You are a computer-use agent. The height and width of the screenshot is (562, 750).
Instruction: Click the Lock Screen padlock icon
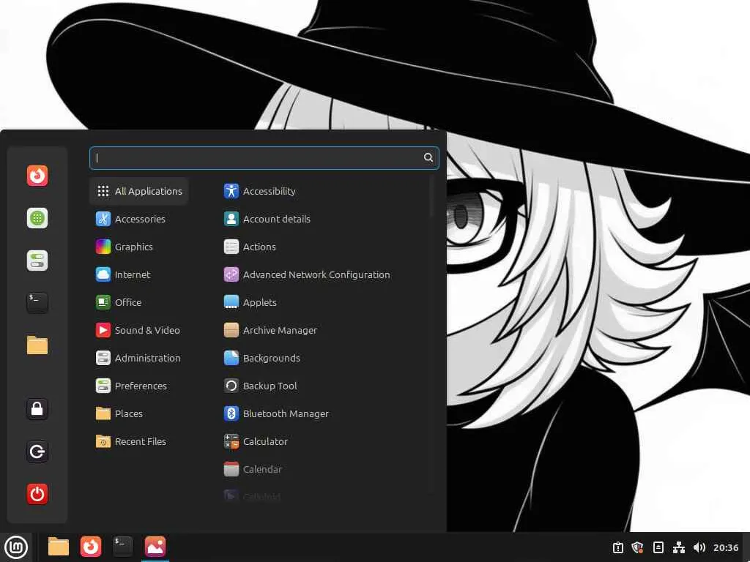pos(37,408)
